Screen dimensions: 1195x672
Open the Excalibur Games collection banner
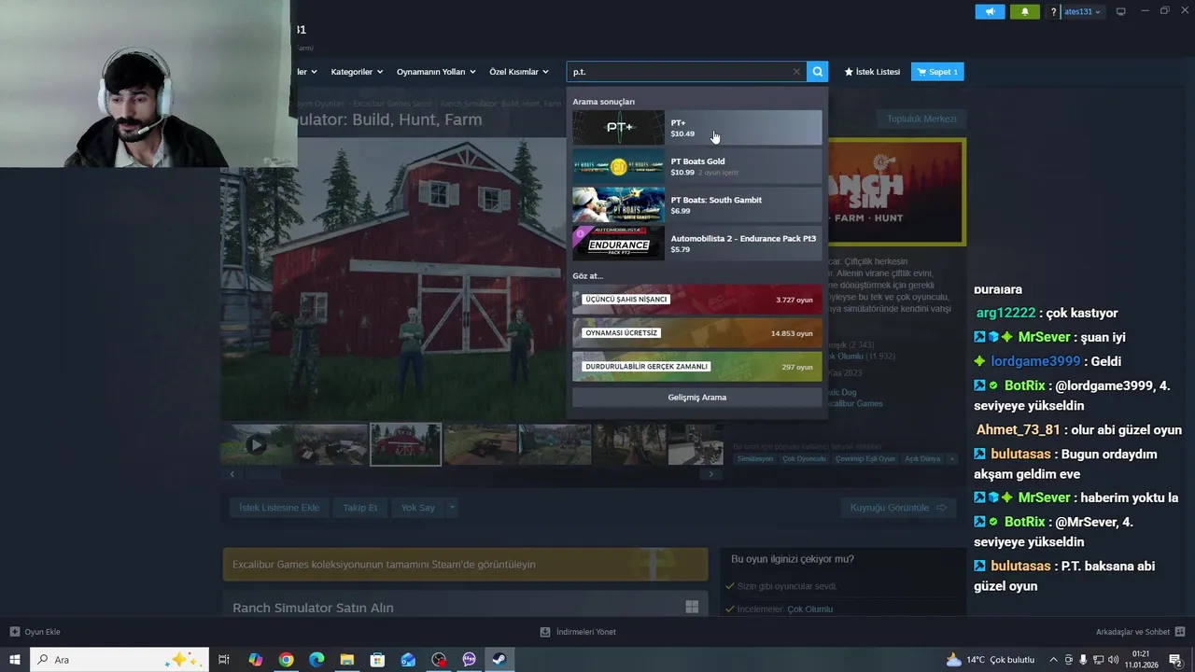pyautogui.click(x=465, y=565)
